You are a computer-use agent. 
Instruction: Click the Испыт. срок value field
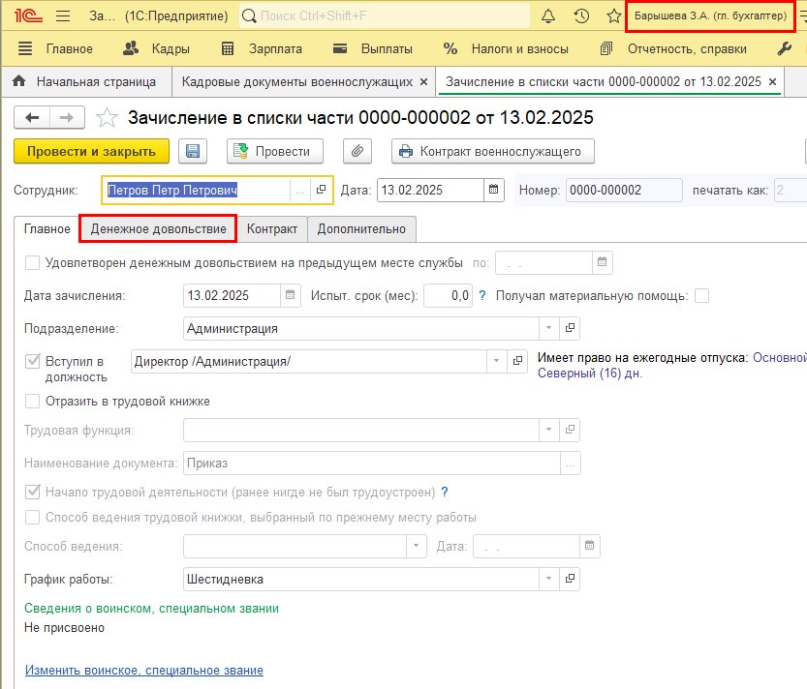point(448,296)
